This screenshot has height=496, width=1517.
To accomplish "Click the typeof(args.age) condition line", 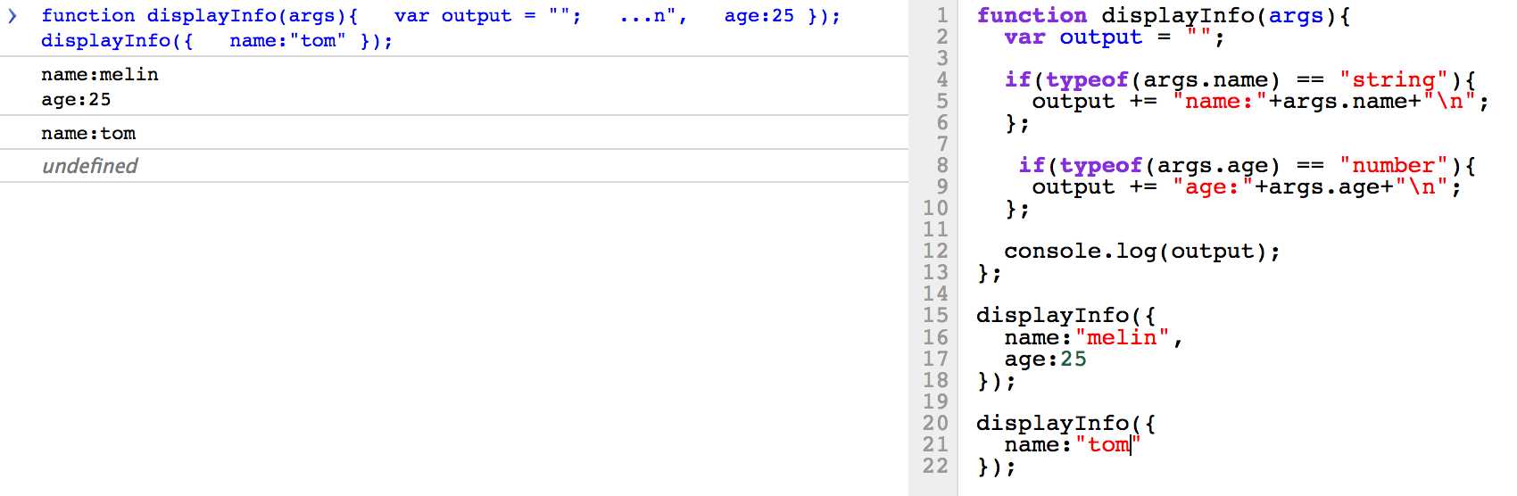I will point(1248,165).
